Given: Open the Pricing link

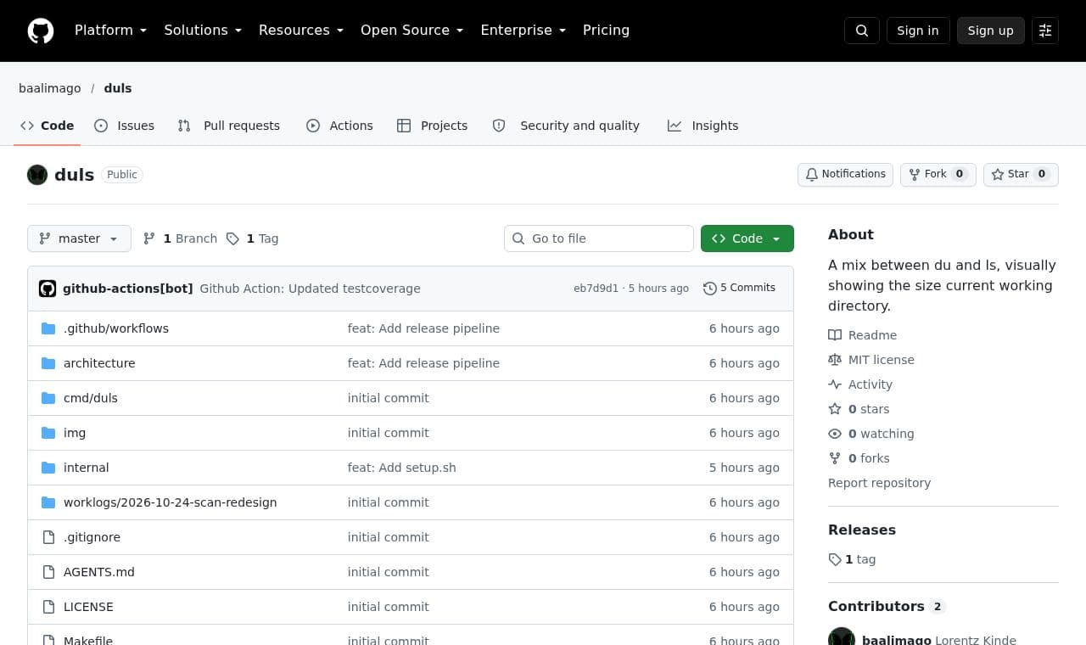Looking at the screenshot, I should tap(606, 31).
